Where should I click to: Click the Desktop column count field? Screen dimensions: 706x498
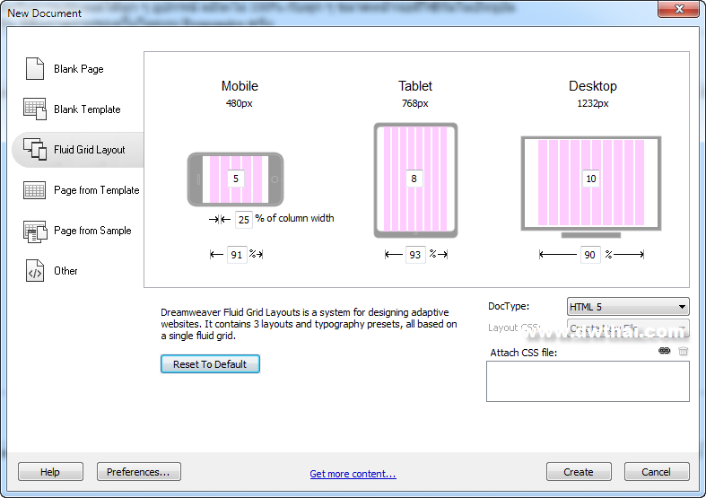pos(591,179)
